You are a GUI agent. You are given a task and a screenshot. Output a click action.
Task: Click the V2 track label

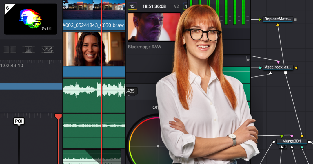coord(176,6)
